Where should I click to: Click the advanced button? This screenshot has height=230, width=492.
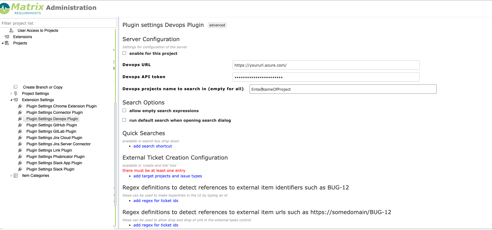pyautogui.click(x=217, y=25)
